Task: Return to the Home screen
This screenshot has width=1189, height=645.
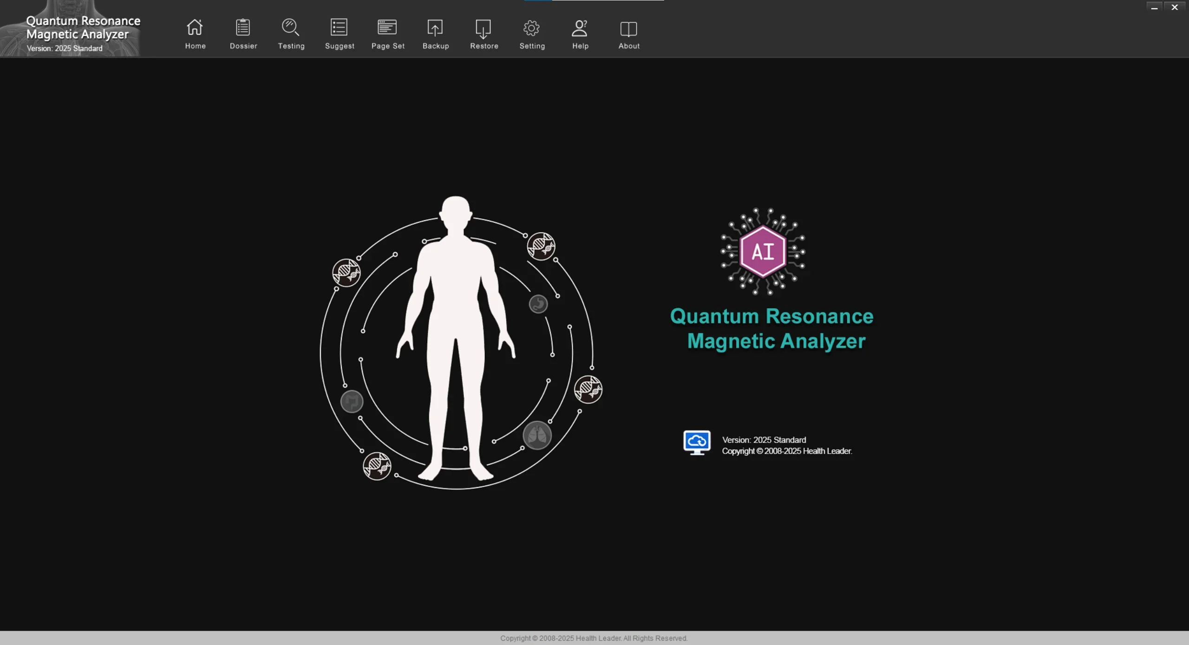Action: [x=195, y=33]
